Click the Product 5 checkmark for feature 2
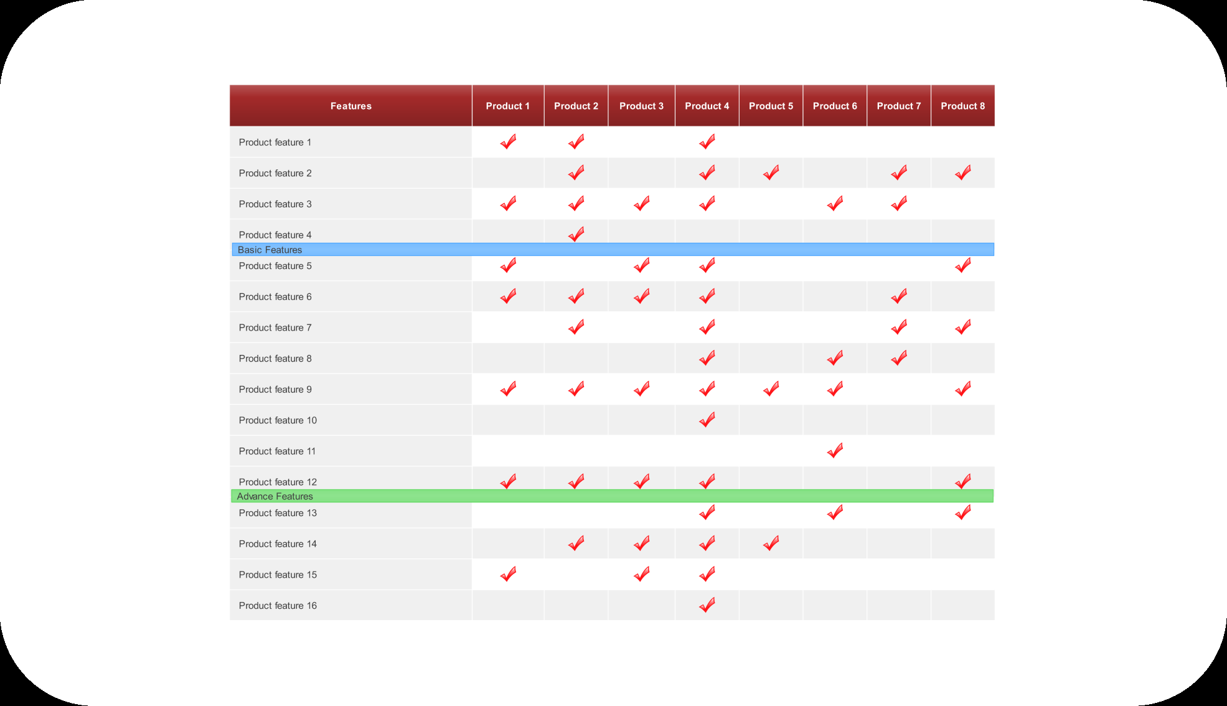The height and width of the screenshot is (706, 1227). [771, 172]
